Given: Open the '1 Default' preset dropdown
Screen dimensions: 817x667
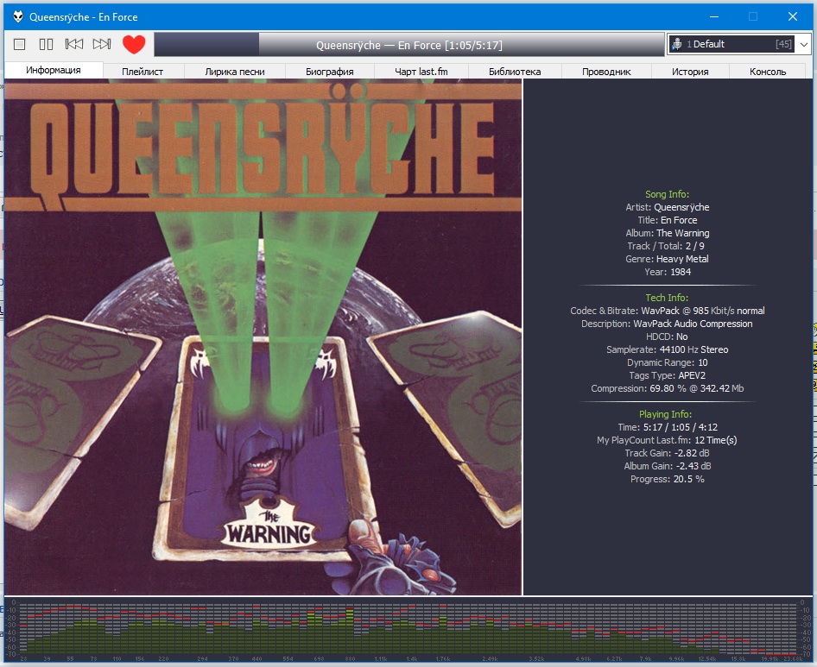Looking at the screenshot, I should (730, 44).
